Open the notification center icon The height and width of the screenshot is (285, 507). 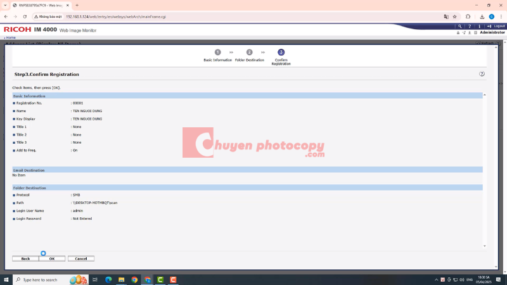pyautogui.click(x=498, y=280)
